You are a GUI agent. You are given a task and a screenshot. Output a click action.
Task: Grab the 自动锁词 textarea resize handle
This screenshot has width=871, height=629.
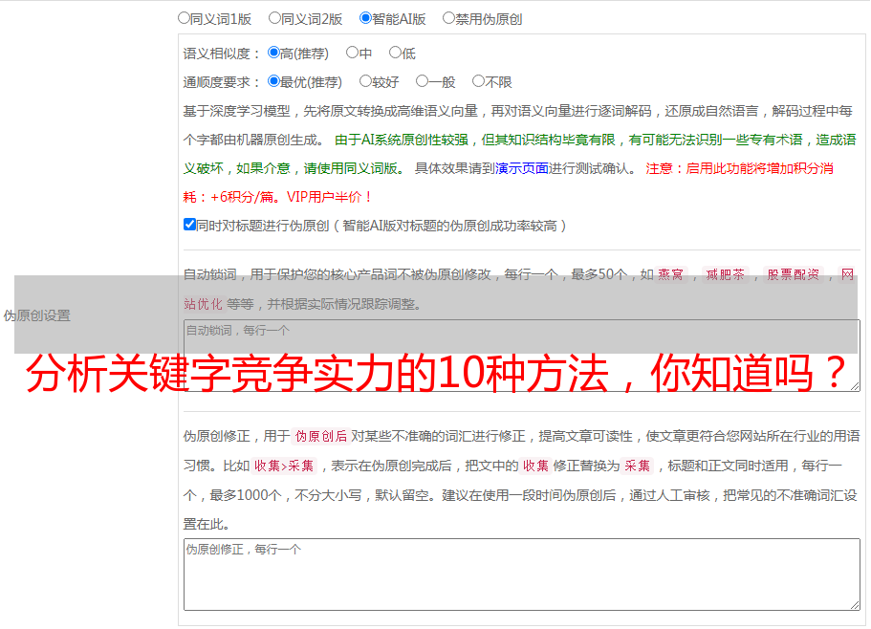pos(855,386)
